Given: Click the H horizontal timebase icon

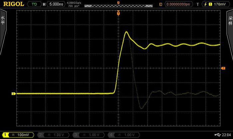Looking at the screenshot, I should tap(44, 4).
